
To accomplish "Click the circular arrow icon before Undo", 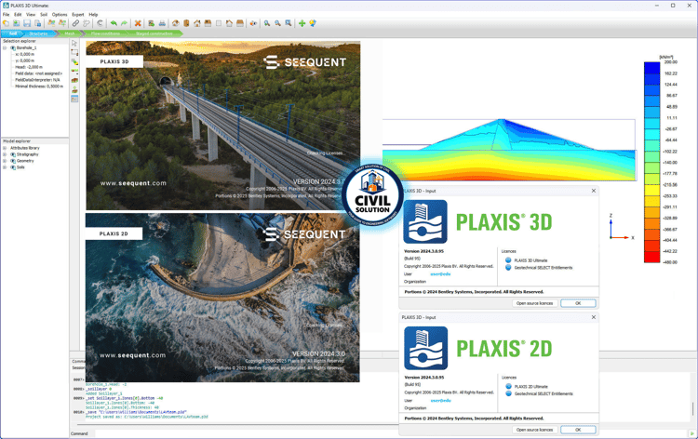I will (x=101, y=23).
